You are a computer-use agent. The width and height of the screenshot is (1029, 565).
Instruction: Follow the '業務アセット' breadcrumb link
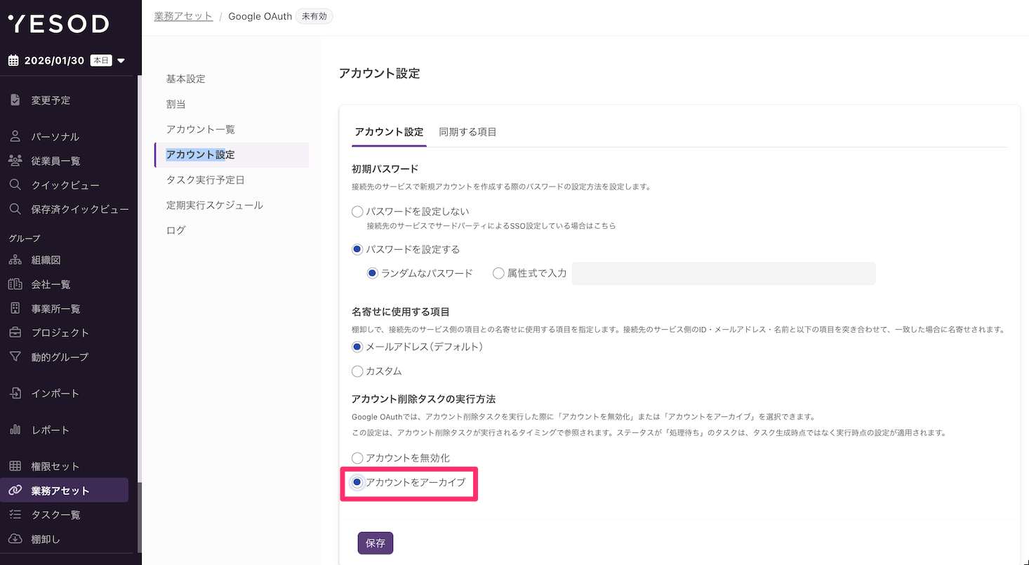183,16
